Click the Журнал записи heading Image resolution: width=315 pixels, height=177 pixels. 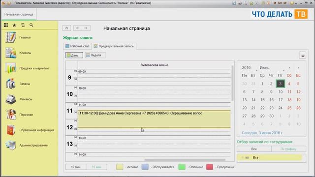78,38
